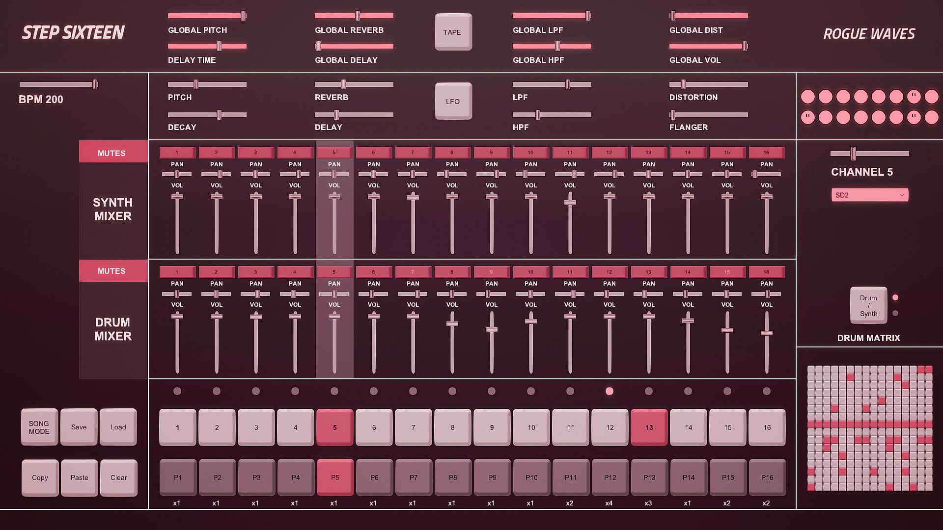The width and height of the screenshot is (943, 530).
Task: Select pattern pad P12
Action: pos(610,477)
